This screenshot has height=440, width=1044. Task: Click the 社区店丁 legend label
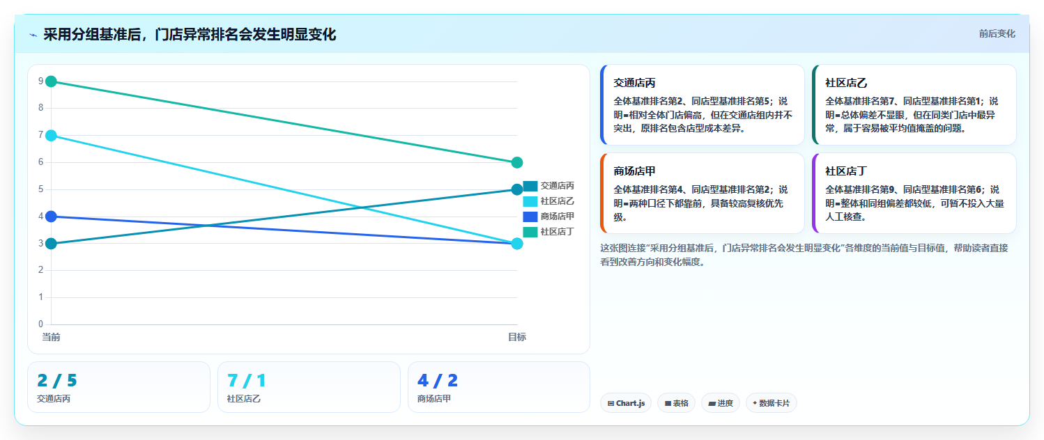558,232
